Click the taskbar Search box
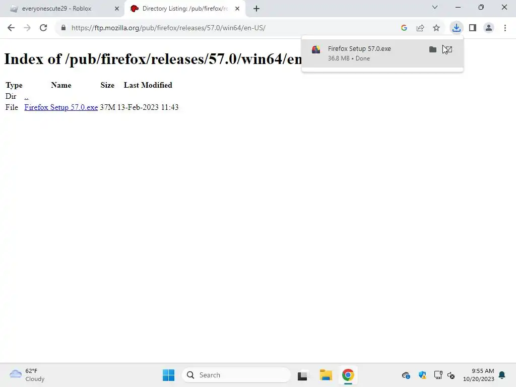516x387 pixels. pyautogui.click(x=236, y=375)
